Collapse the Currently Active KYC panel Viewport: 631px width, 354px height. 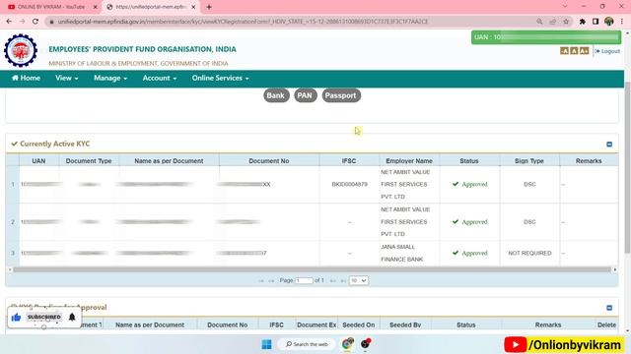pos(609,145)
